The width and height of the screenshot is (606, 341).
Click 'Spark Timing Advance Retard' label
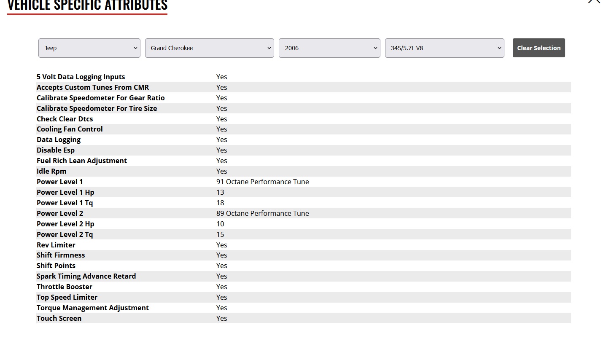coord(86,276)
